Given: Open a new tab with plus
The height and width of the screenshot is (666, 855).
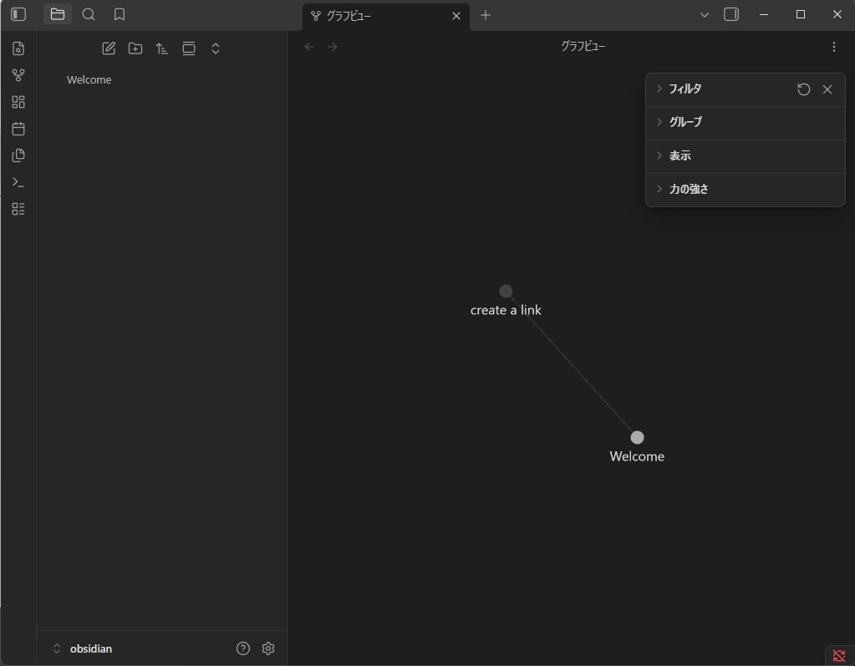Looking at the screenshot, I should (486, 15).
